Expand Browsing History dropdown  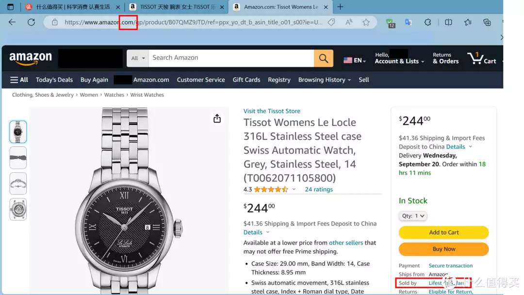coord(325,80)
